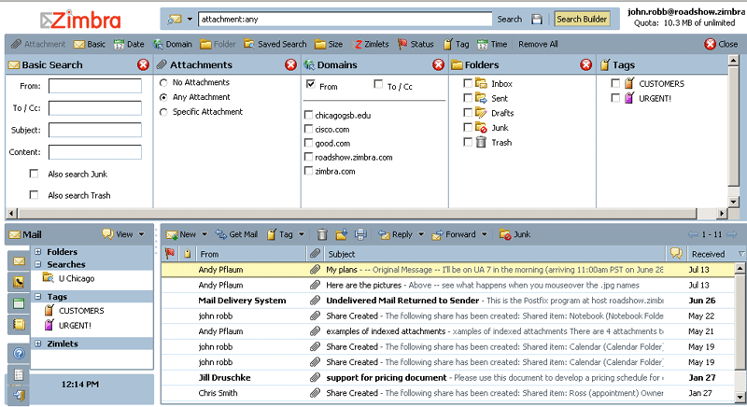Click the Log off door icon in sidebar

click(x=19, y=395)
